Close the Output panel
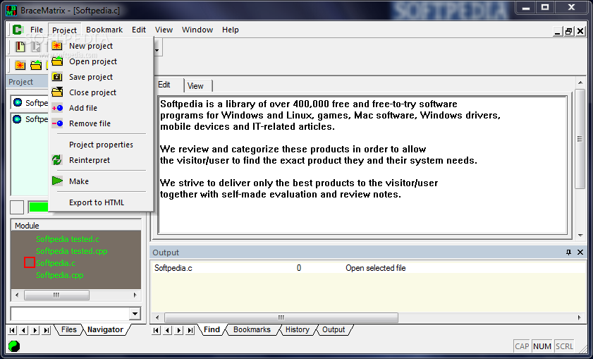 click(580, 252)
